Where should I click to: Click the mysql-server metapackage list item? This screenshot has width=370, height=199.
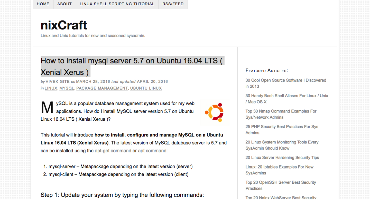coord(121,166)
